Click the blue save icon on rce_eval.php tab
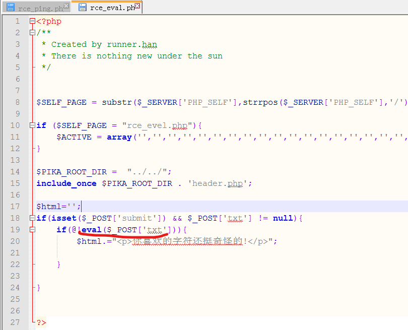 83,8
